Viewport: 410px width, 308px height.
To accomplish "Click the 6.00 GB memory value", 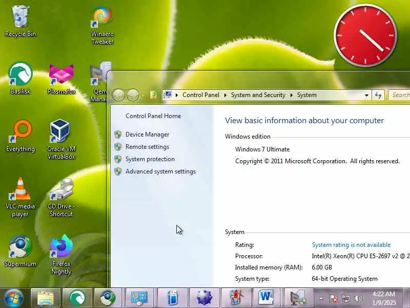I will [x=322, y=267].
